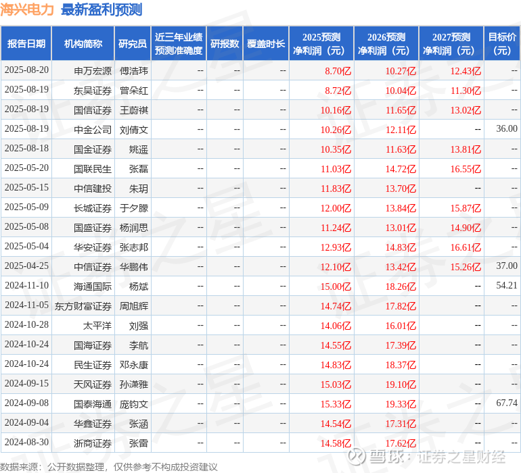Click institution 中信建投

point(93,189)
